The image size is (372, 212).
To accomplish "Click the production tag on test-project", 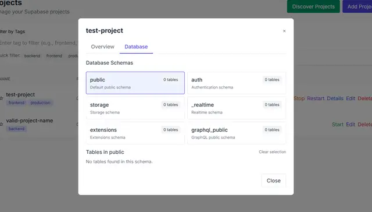I will (x=40, y=103).
